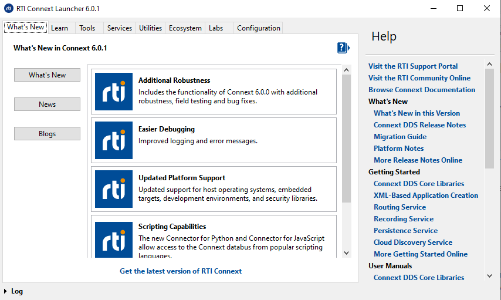Click the RTI logo beside Additional Robustness
The height and width of the screenshot is (300, 501).
pyautogui.click(x=113, y=92)
